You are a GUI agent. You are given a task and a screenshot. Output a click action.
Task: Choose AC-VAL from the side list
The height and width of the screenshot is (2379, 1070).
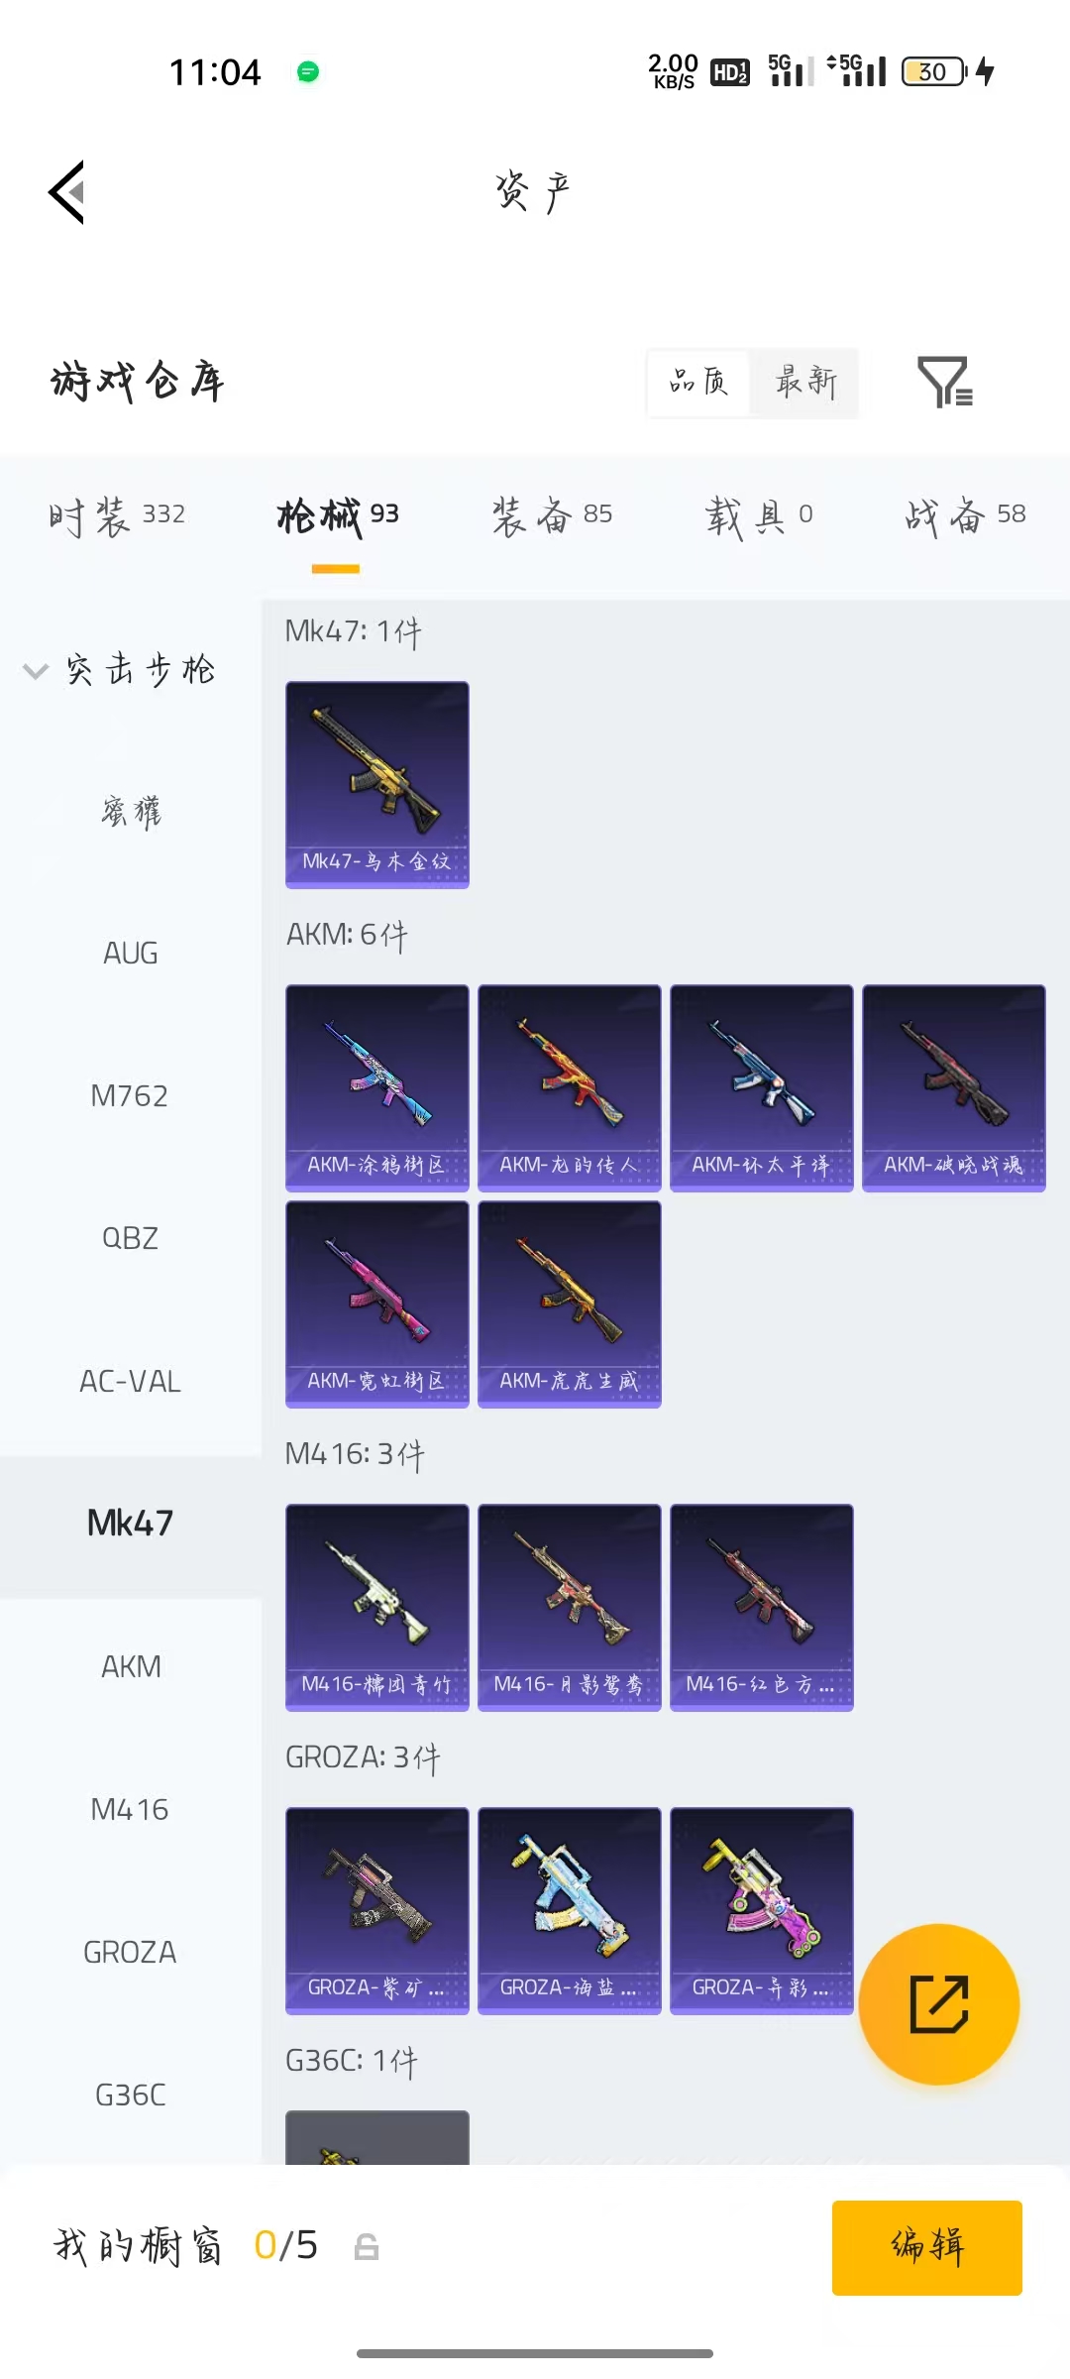(131, 1382)
